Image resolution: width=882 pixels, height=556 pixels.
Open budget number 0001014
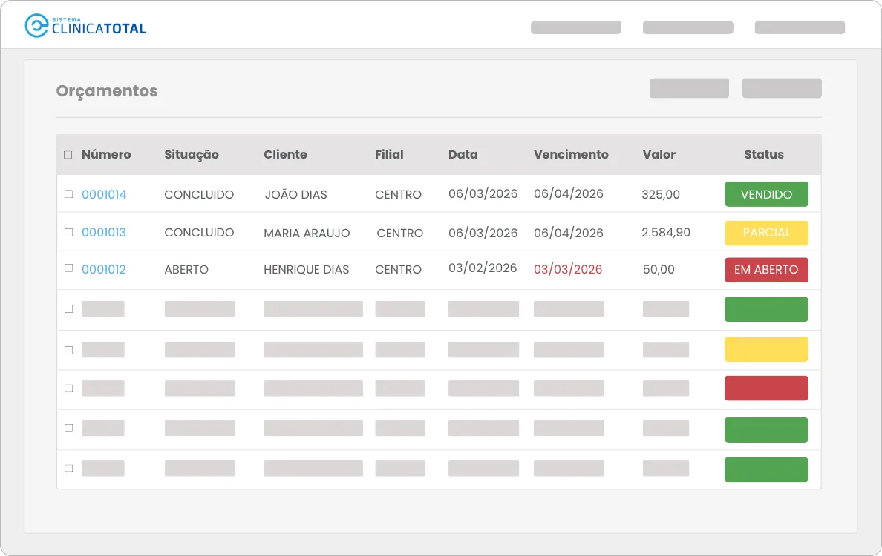pyautogui.click(x=104, y=194)
